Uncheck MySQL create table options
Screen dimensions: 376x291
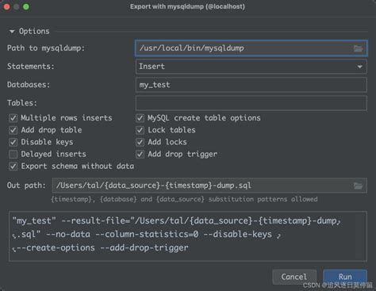[x=140, y=118]
